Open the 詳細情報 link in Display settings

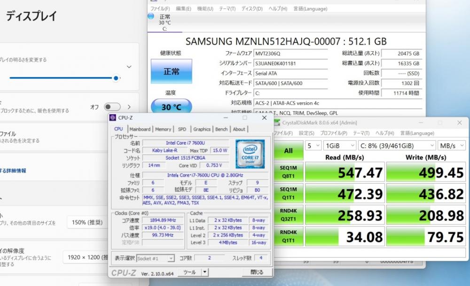click(13, 170)
